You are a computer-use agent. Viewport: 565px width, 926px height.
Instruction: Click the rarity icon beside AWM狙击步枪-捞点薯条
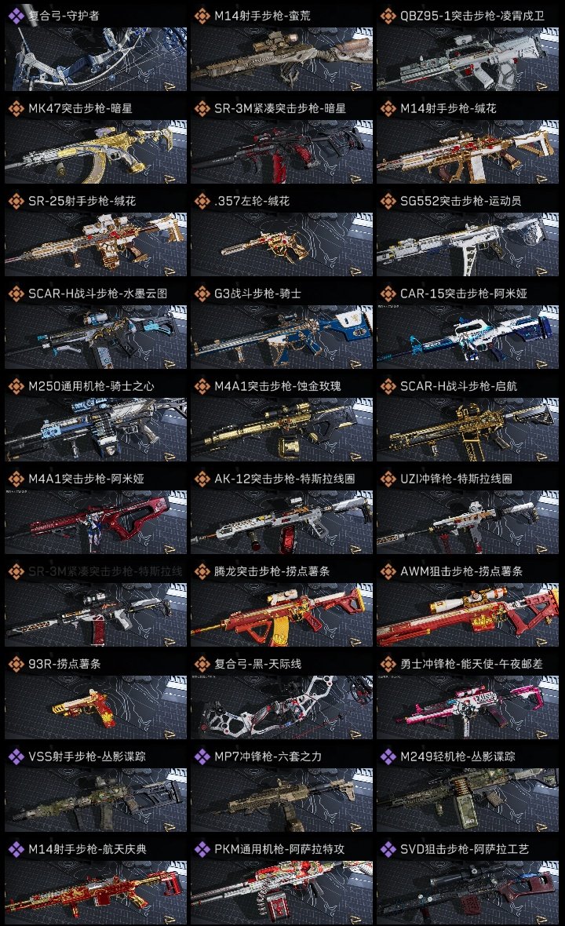coord(388,571)
